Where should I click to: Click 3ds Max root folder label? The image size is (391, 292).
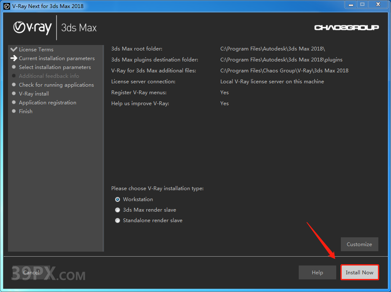[x=137, y=49]
